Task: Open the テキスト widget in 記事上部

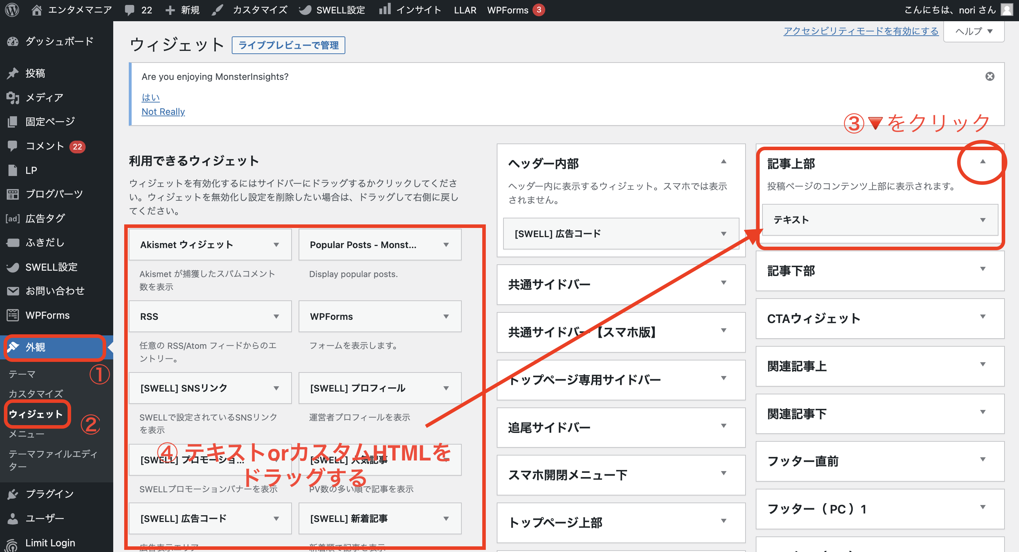Action: click(880, 220)
